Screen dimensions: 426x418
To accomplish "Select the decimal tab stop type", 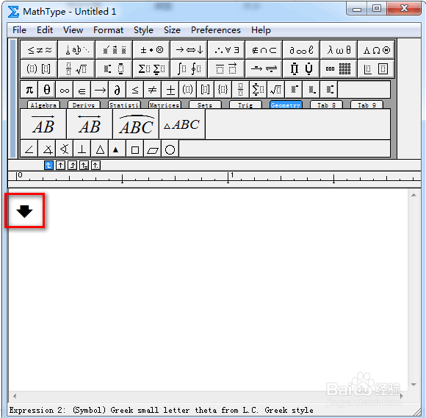I will pos(95,165).
